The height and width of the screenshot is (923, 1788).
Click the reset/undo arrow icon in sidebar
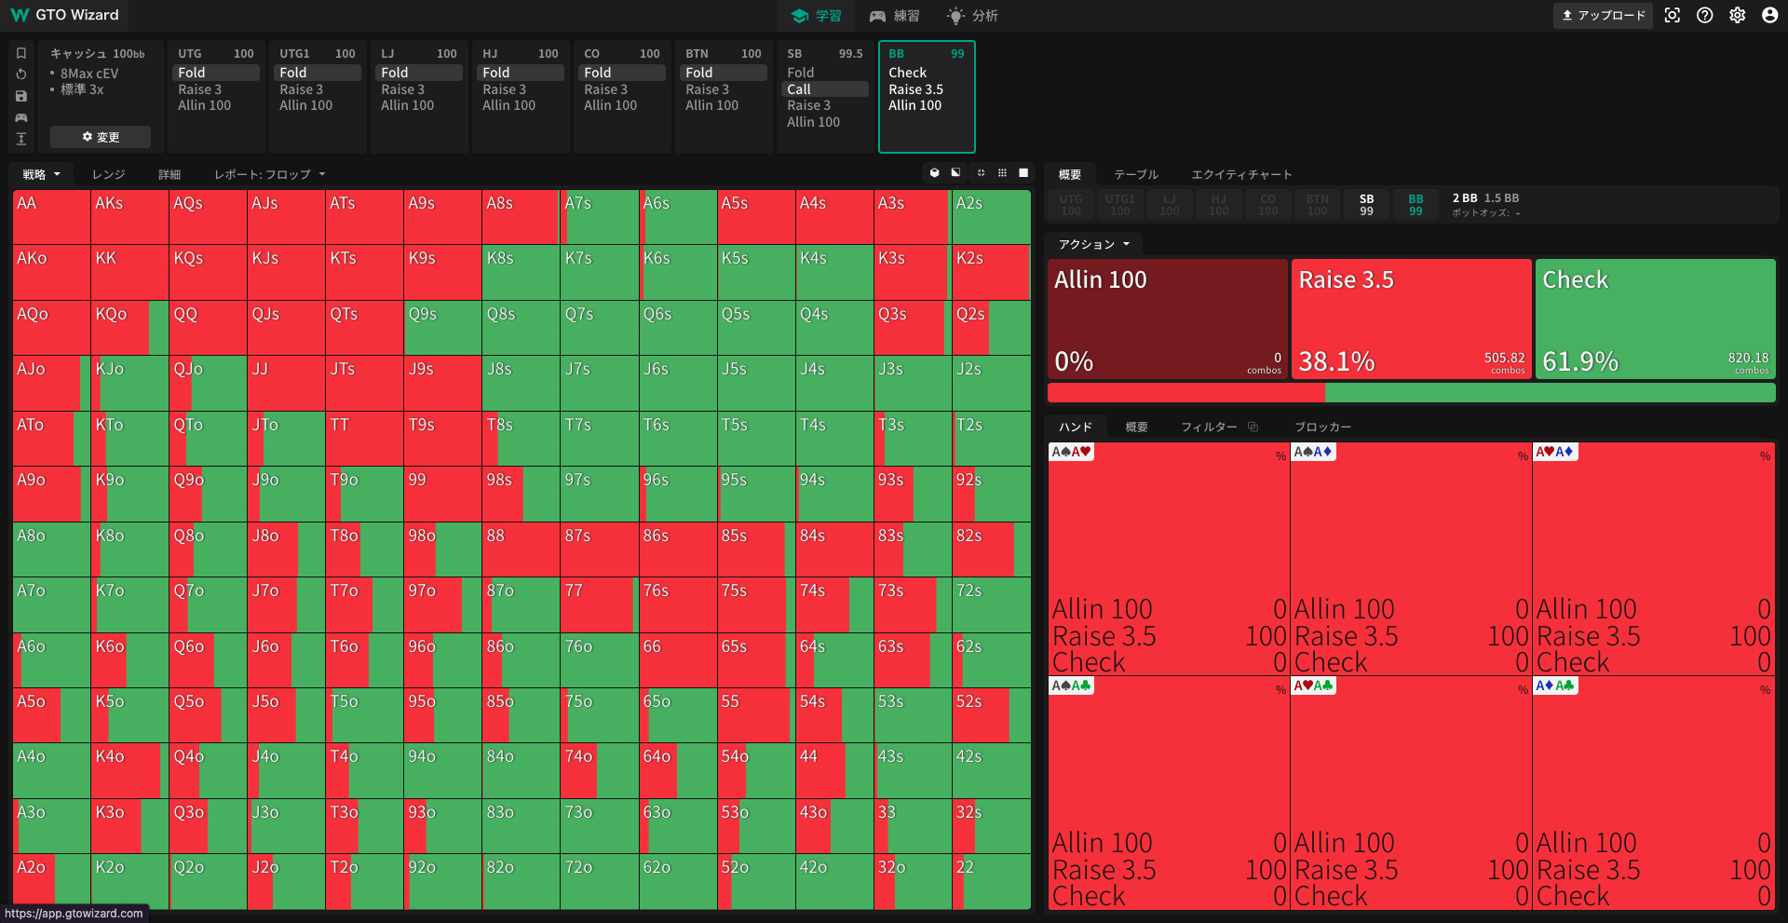tap(21, 75)
